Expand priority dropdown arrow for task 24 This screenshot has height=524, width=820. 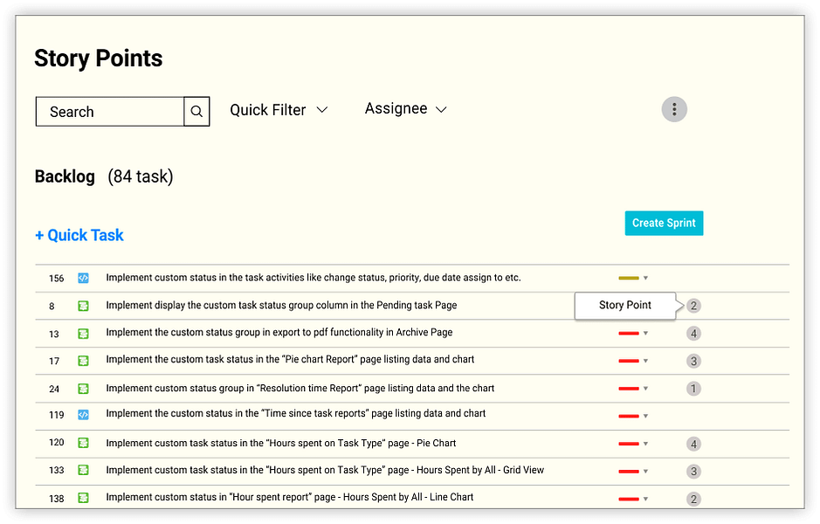pos(646,389)
